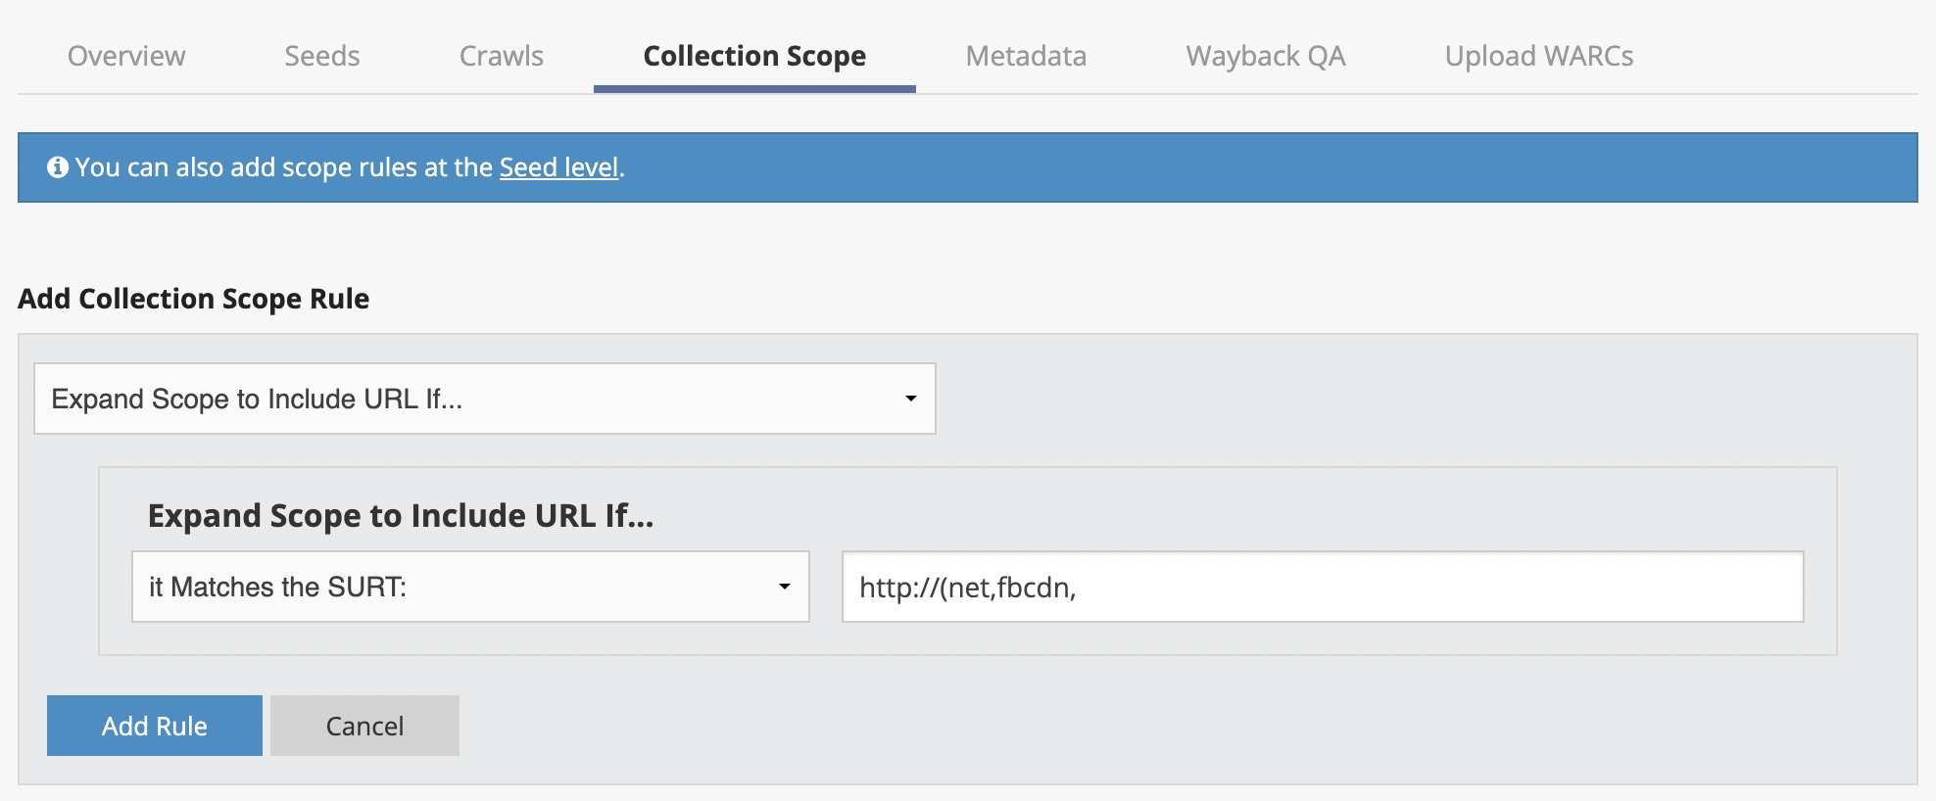
Task: Focus the SURT value text field
Action: click(x=1323, y=587)
